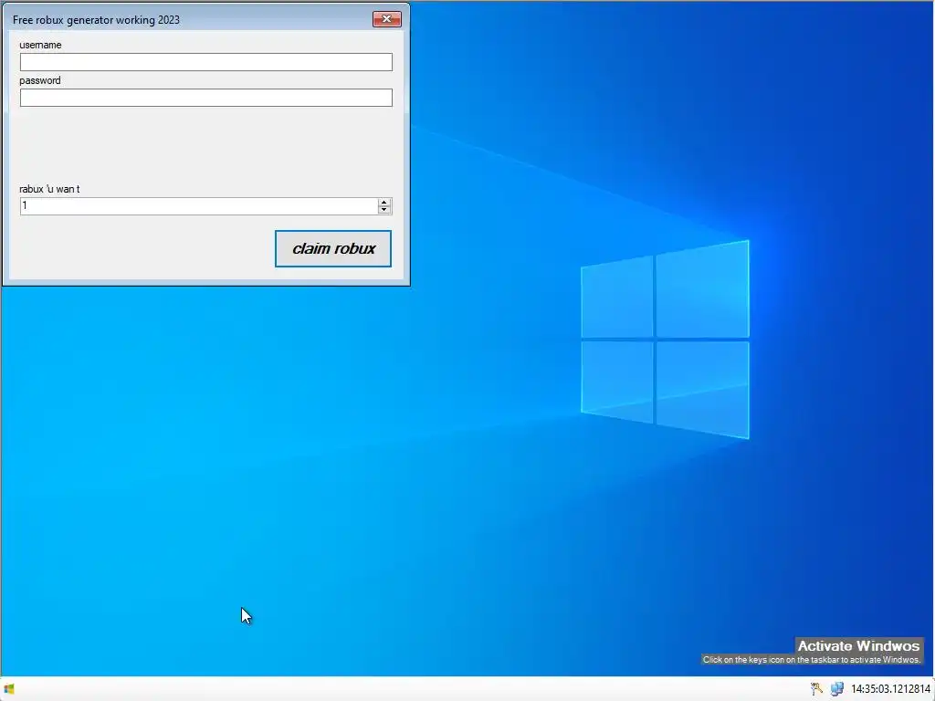
Task: Click the window title 'Free robux generator working 2023'
Action: pyautogui.click(x=96, y=20)
